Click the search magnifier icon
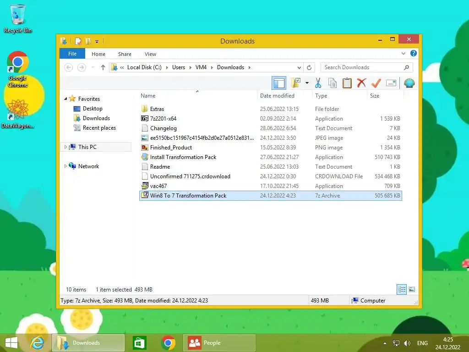469x352 pixels. (407, 67)
